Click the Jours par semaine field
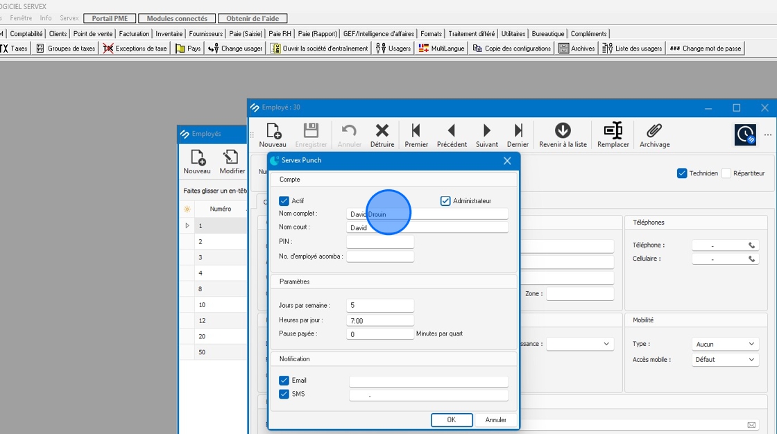This screenshot has width=777, height=434. [x=380, y=306]
